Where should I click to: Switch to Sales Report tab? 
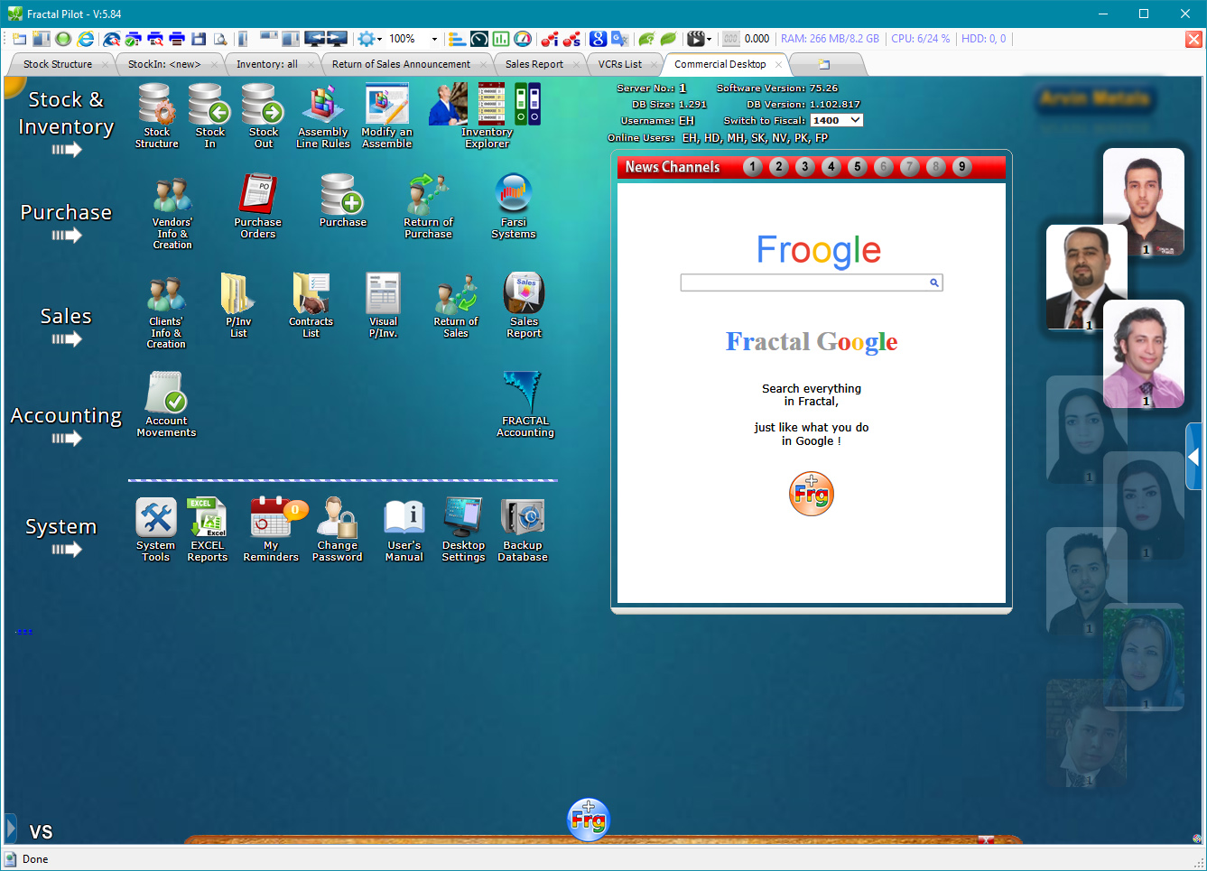click(x=534, y=64)
